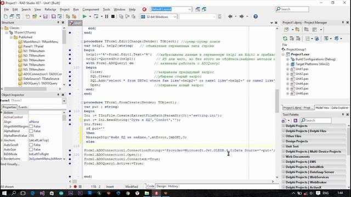Click the purple filter icon in Tool Palette

pos(295,120)
